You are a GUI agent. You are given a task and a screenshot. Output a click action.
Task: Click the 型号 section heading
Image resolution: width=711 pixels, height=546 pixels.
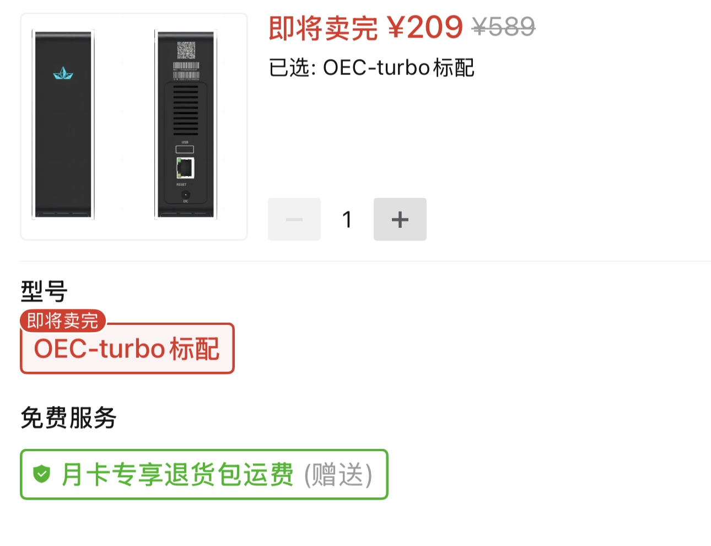(x=44, y=291)
